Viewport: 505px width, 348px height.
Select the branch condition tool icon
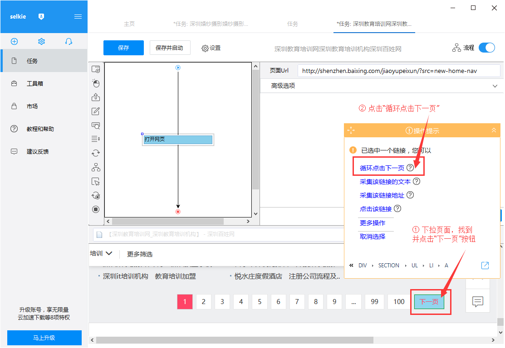(x=96, y=167)
